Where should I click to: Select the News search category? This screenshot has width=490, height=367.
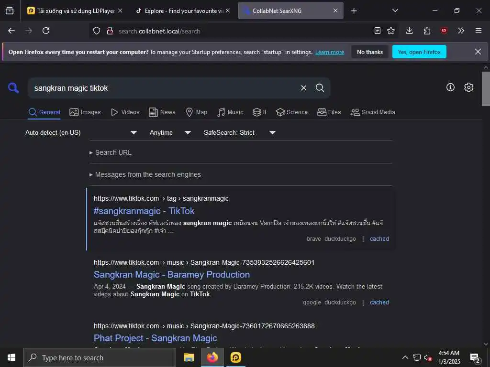pyautogui.click(x=162, y=112)
